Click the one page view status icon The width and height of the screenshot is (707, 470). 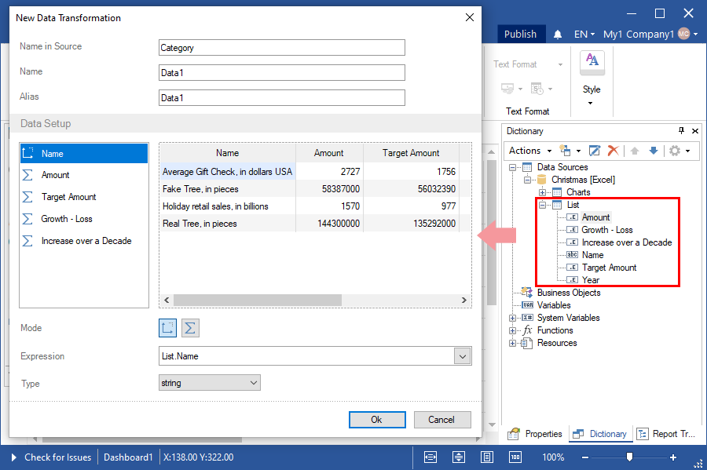(487, 457)
